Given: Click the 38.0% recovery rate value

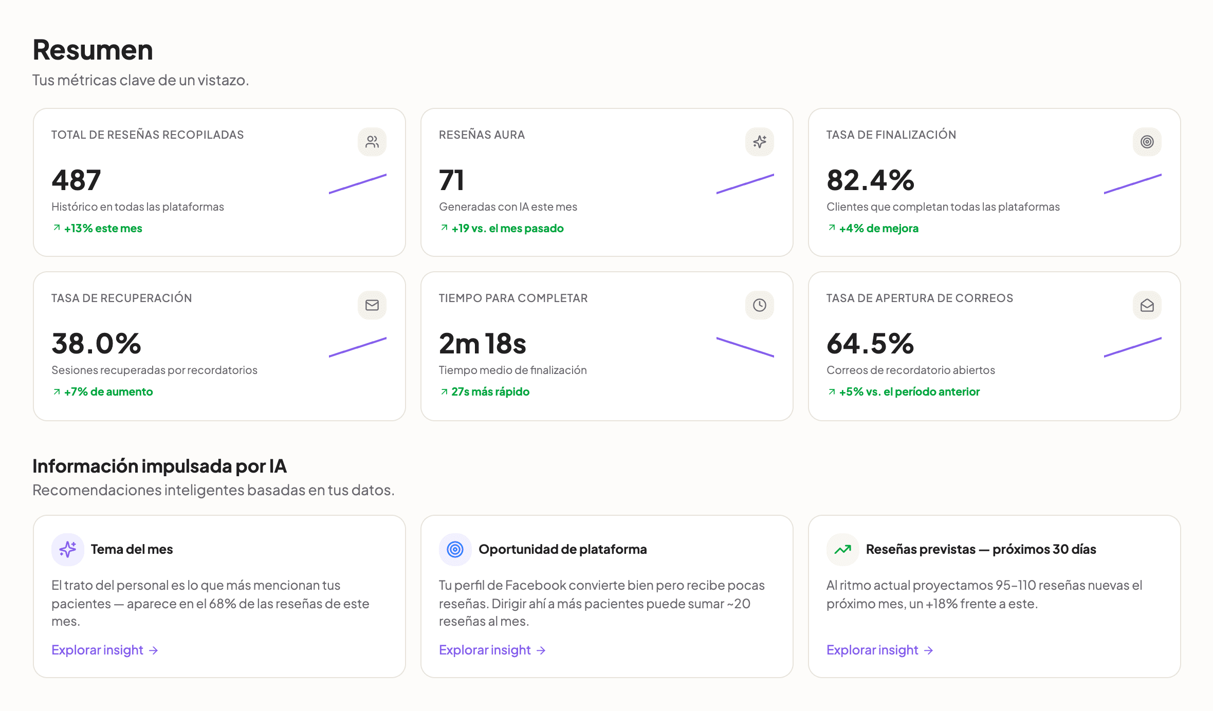Looking at the screenshot, I should [x=96, y=344].
